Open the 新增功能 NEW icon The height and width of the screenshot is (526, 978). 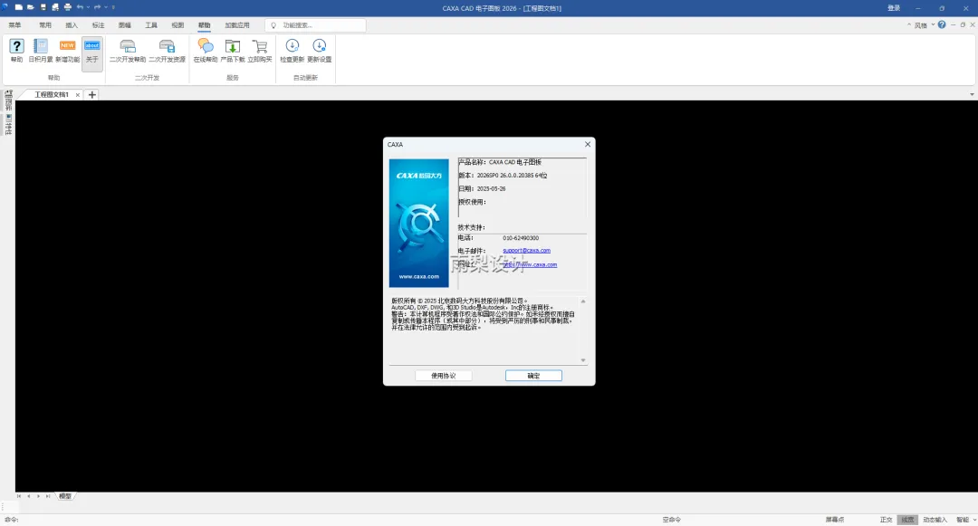67,51
